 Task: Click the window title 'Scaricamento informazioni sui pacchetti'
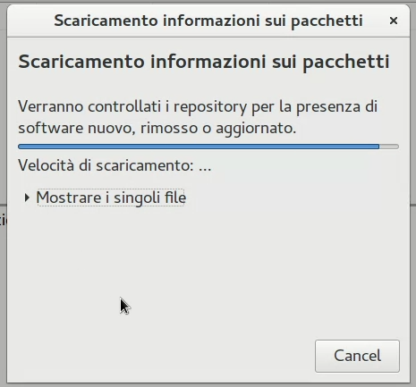208,21
